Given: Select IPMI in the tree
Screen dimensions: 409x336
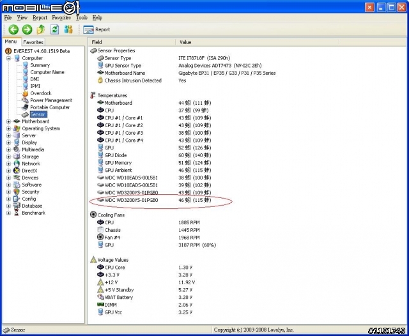Looking at the screenshot, I should 35,86.
